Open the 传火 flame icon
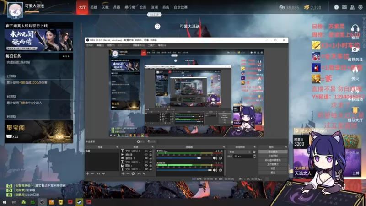Image resolution: width=366 pixels, height=206 pixels. (355, 70)
